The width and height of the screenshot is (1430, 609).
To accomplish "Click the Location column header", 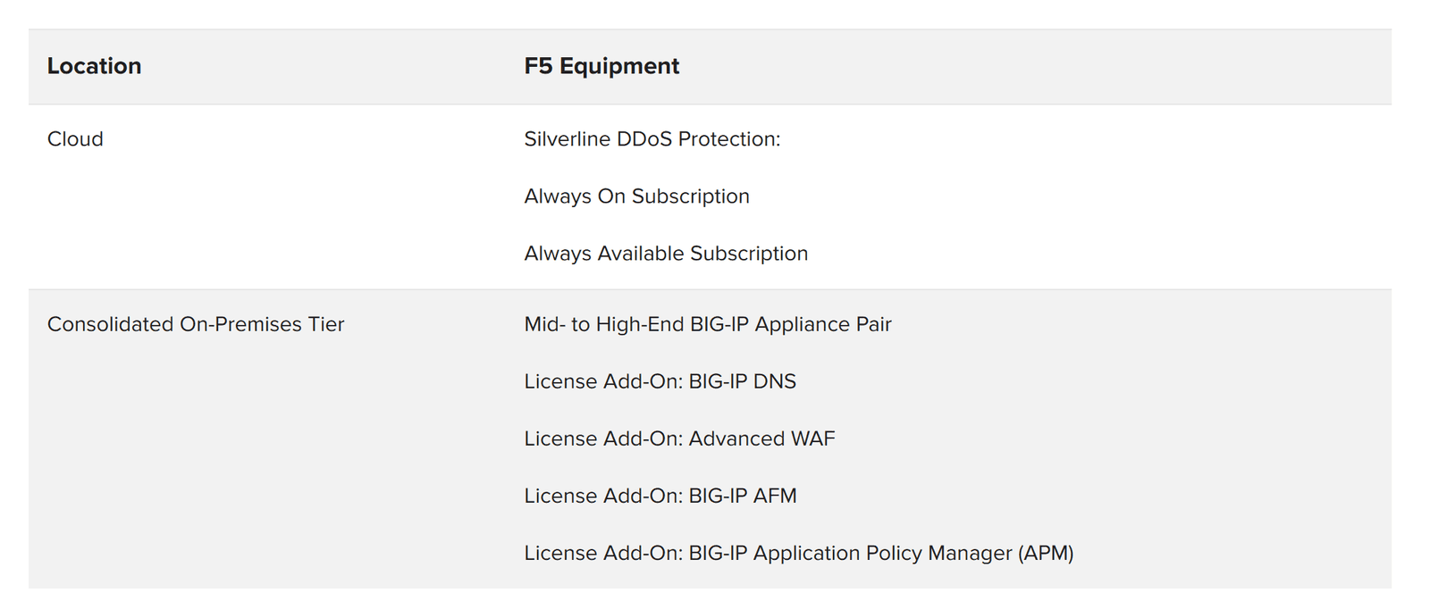I will coord(94,66).
